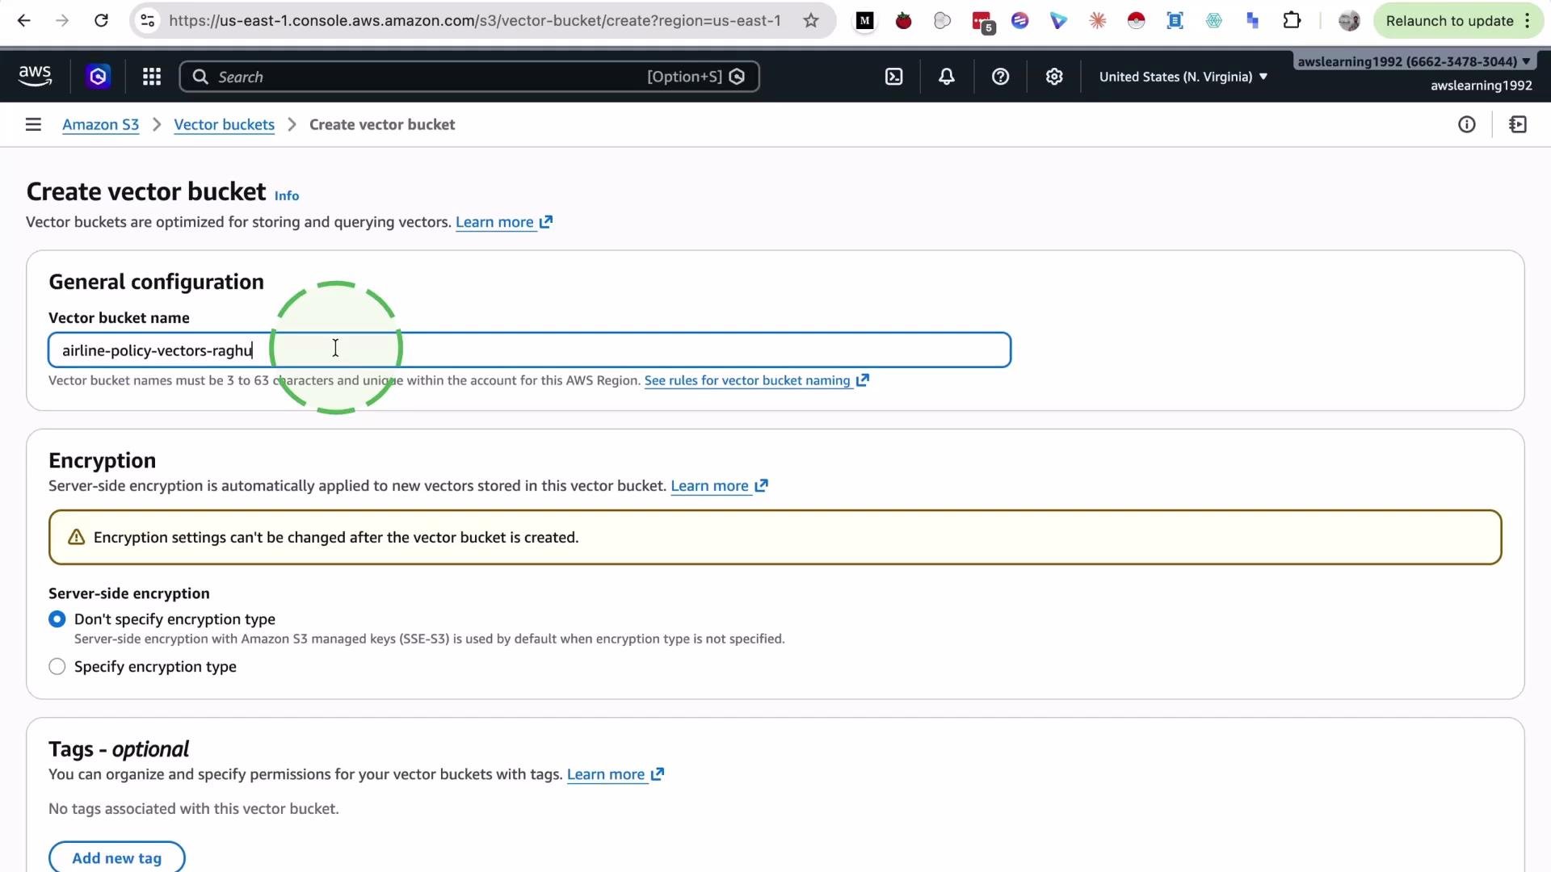Click the Encryption settings warning message
1551x872 pixels.
point(775,538)
